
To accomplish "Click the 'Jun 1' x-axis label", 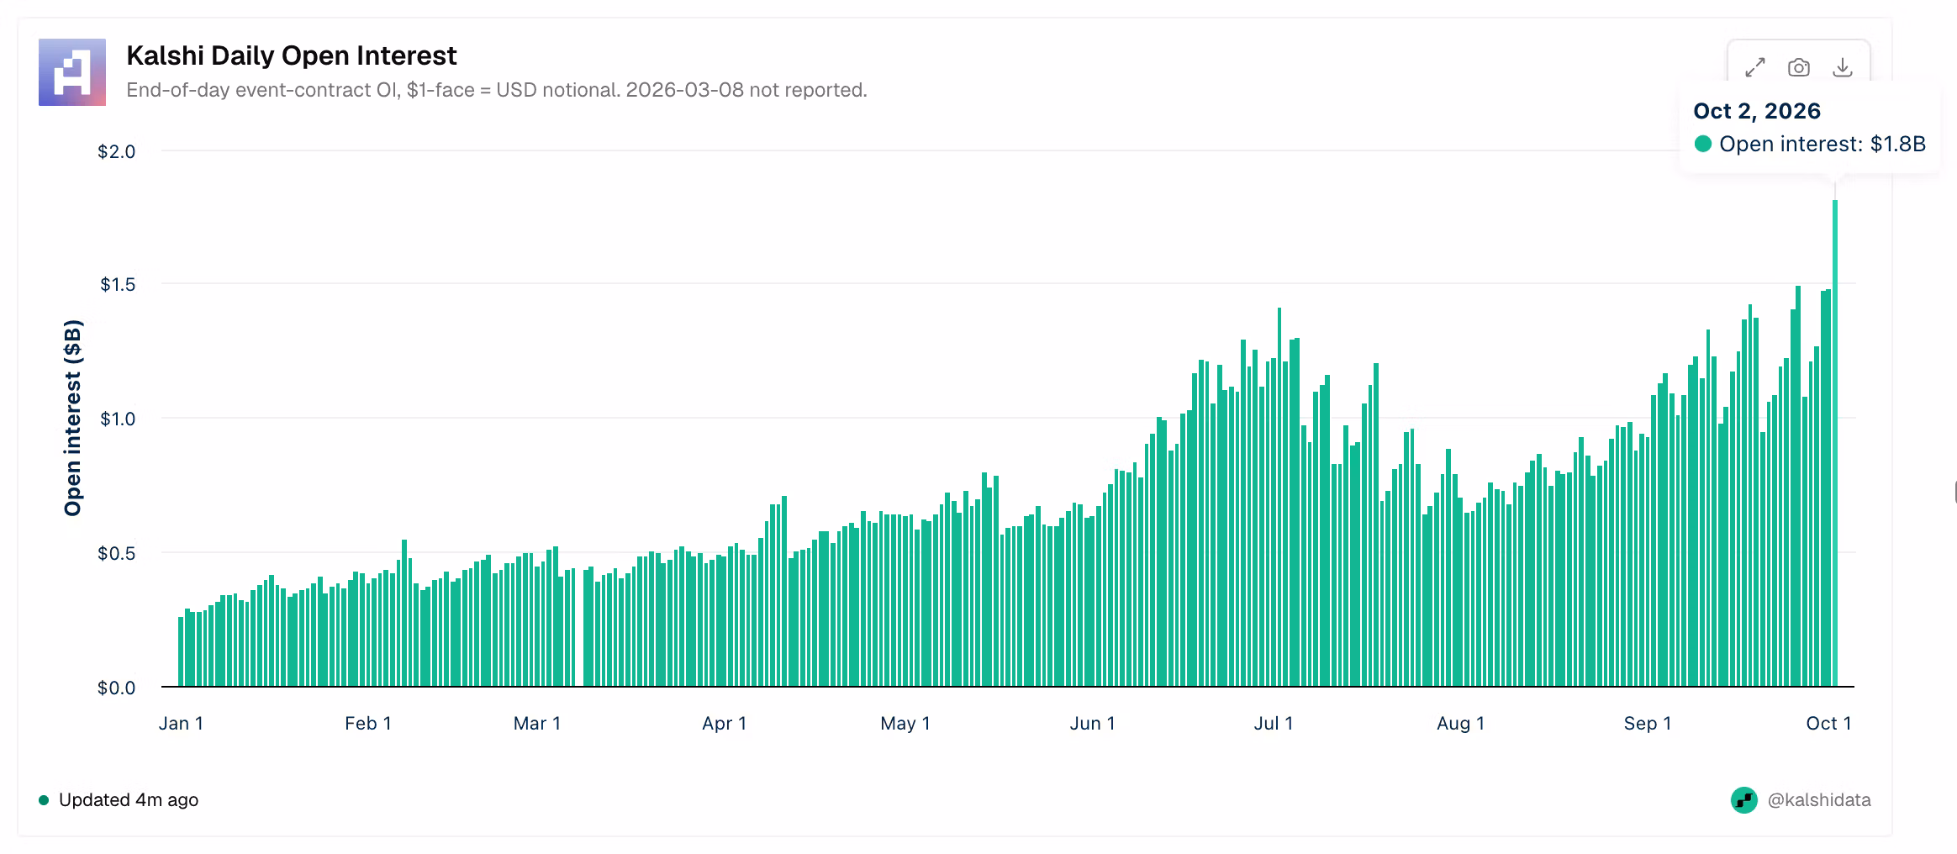I will 1093,723.
